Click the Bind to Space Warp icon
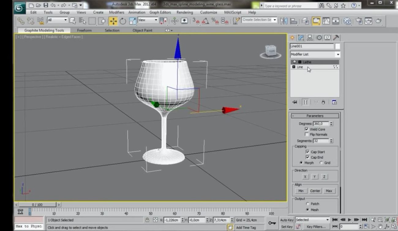398x231 pixels. pos(40,21)
